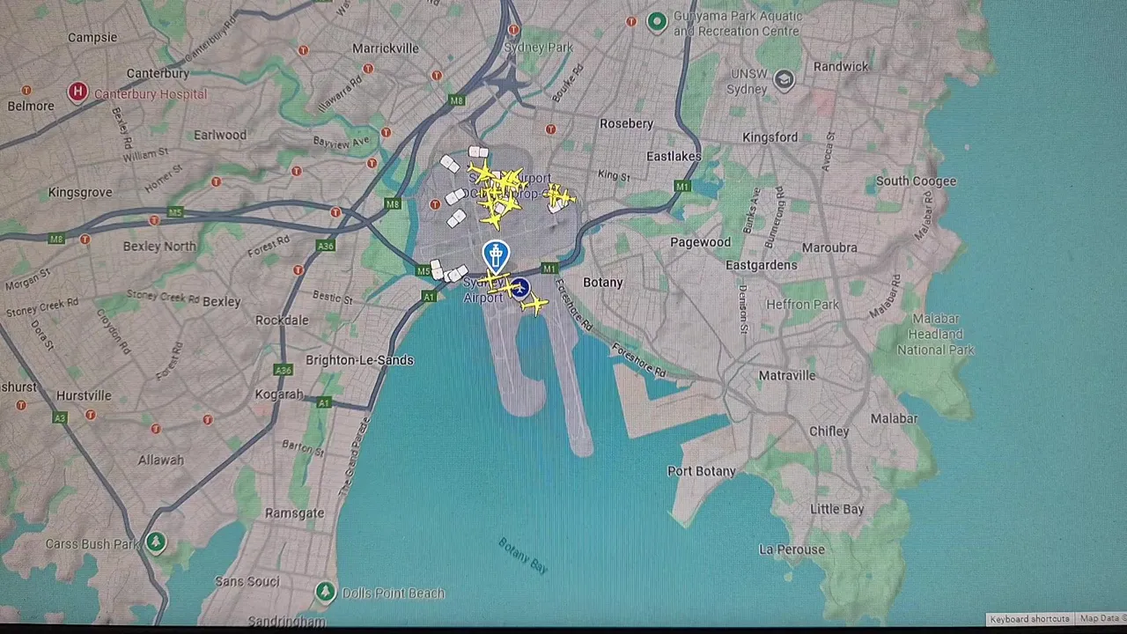1127x634 pixels.
Task: Click the Maroubra label
Action: [x=829, y=247]
